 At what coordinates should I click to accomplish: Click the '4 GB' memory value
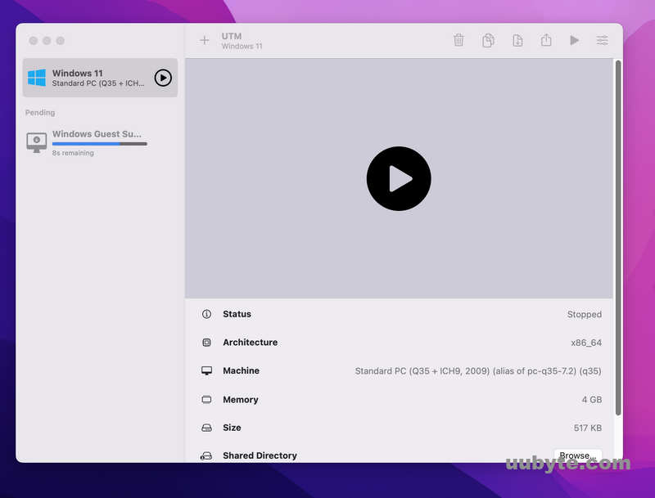pos(591,400)
